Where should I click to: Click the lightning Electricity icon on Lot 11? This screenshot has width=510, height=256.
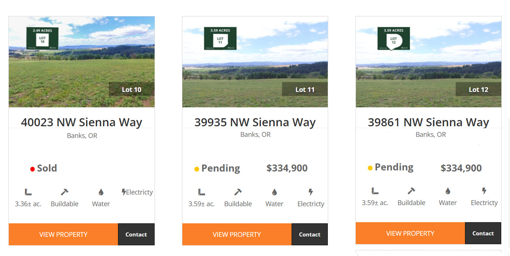[311, 192]
